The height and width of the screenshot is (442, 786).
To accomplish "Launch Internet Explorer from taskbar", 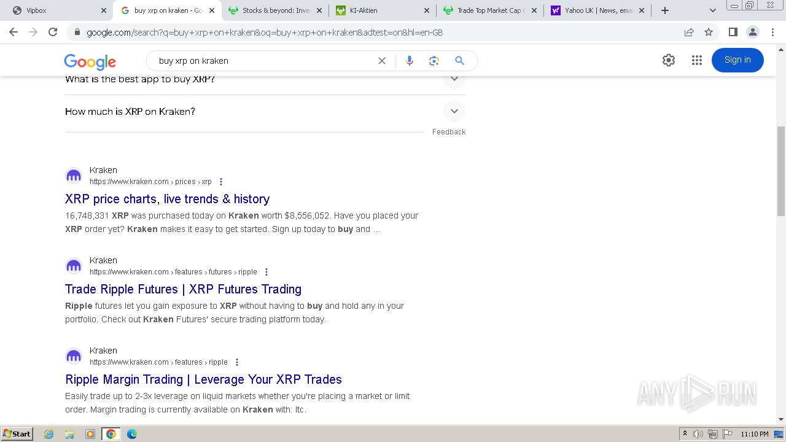I will 49,434.
